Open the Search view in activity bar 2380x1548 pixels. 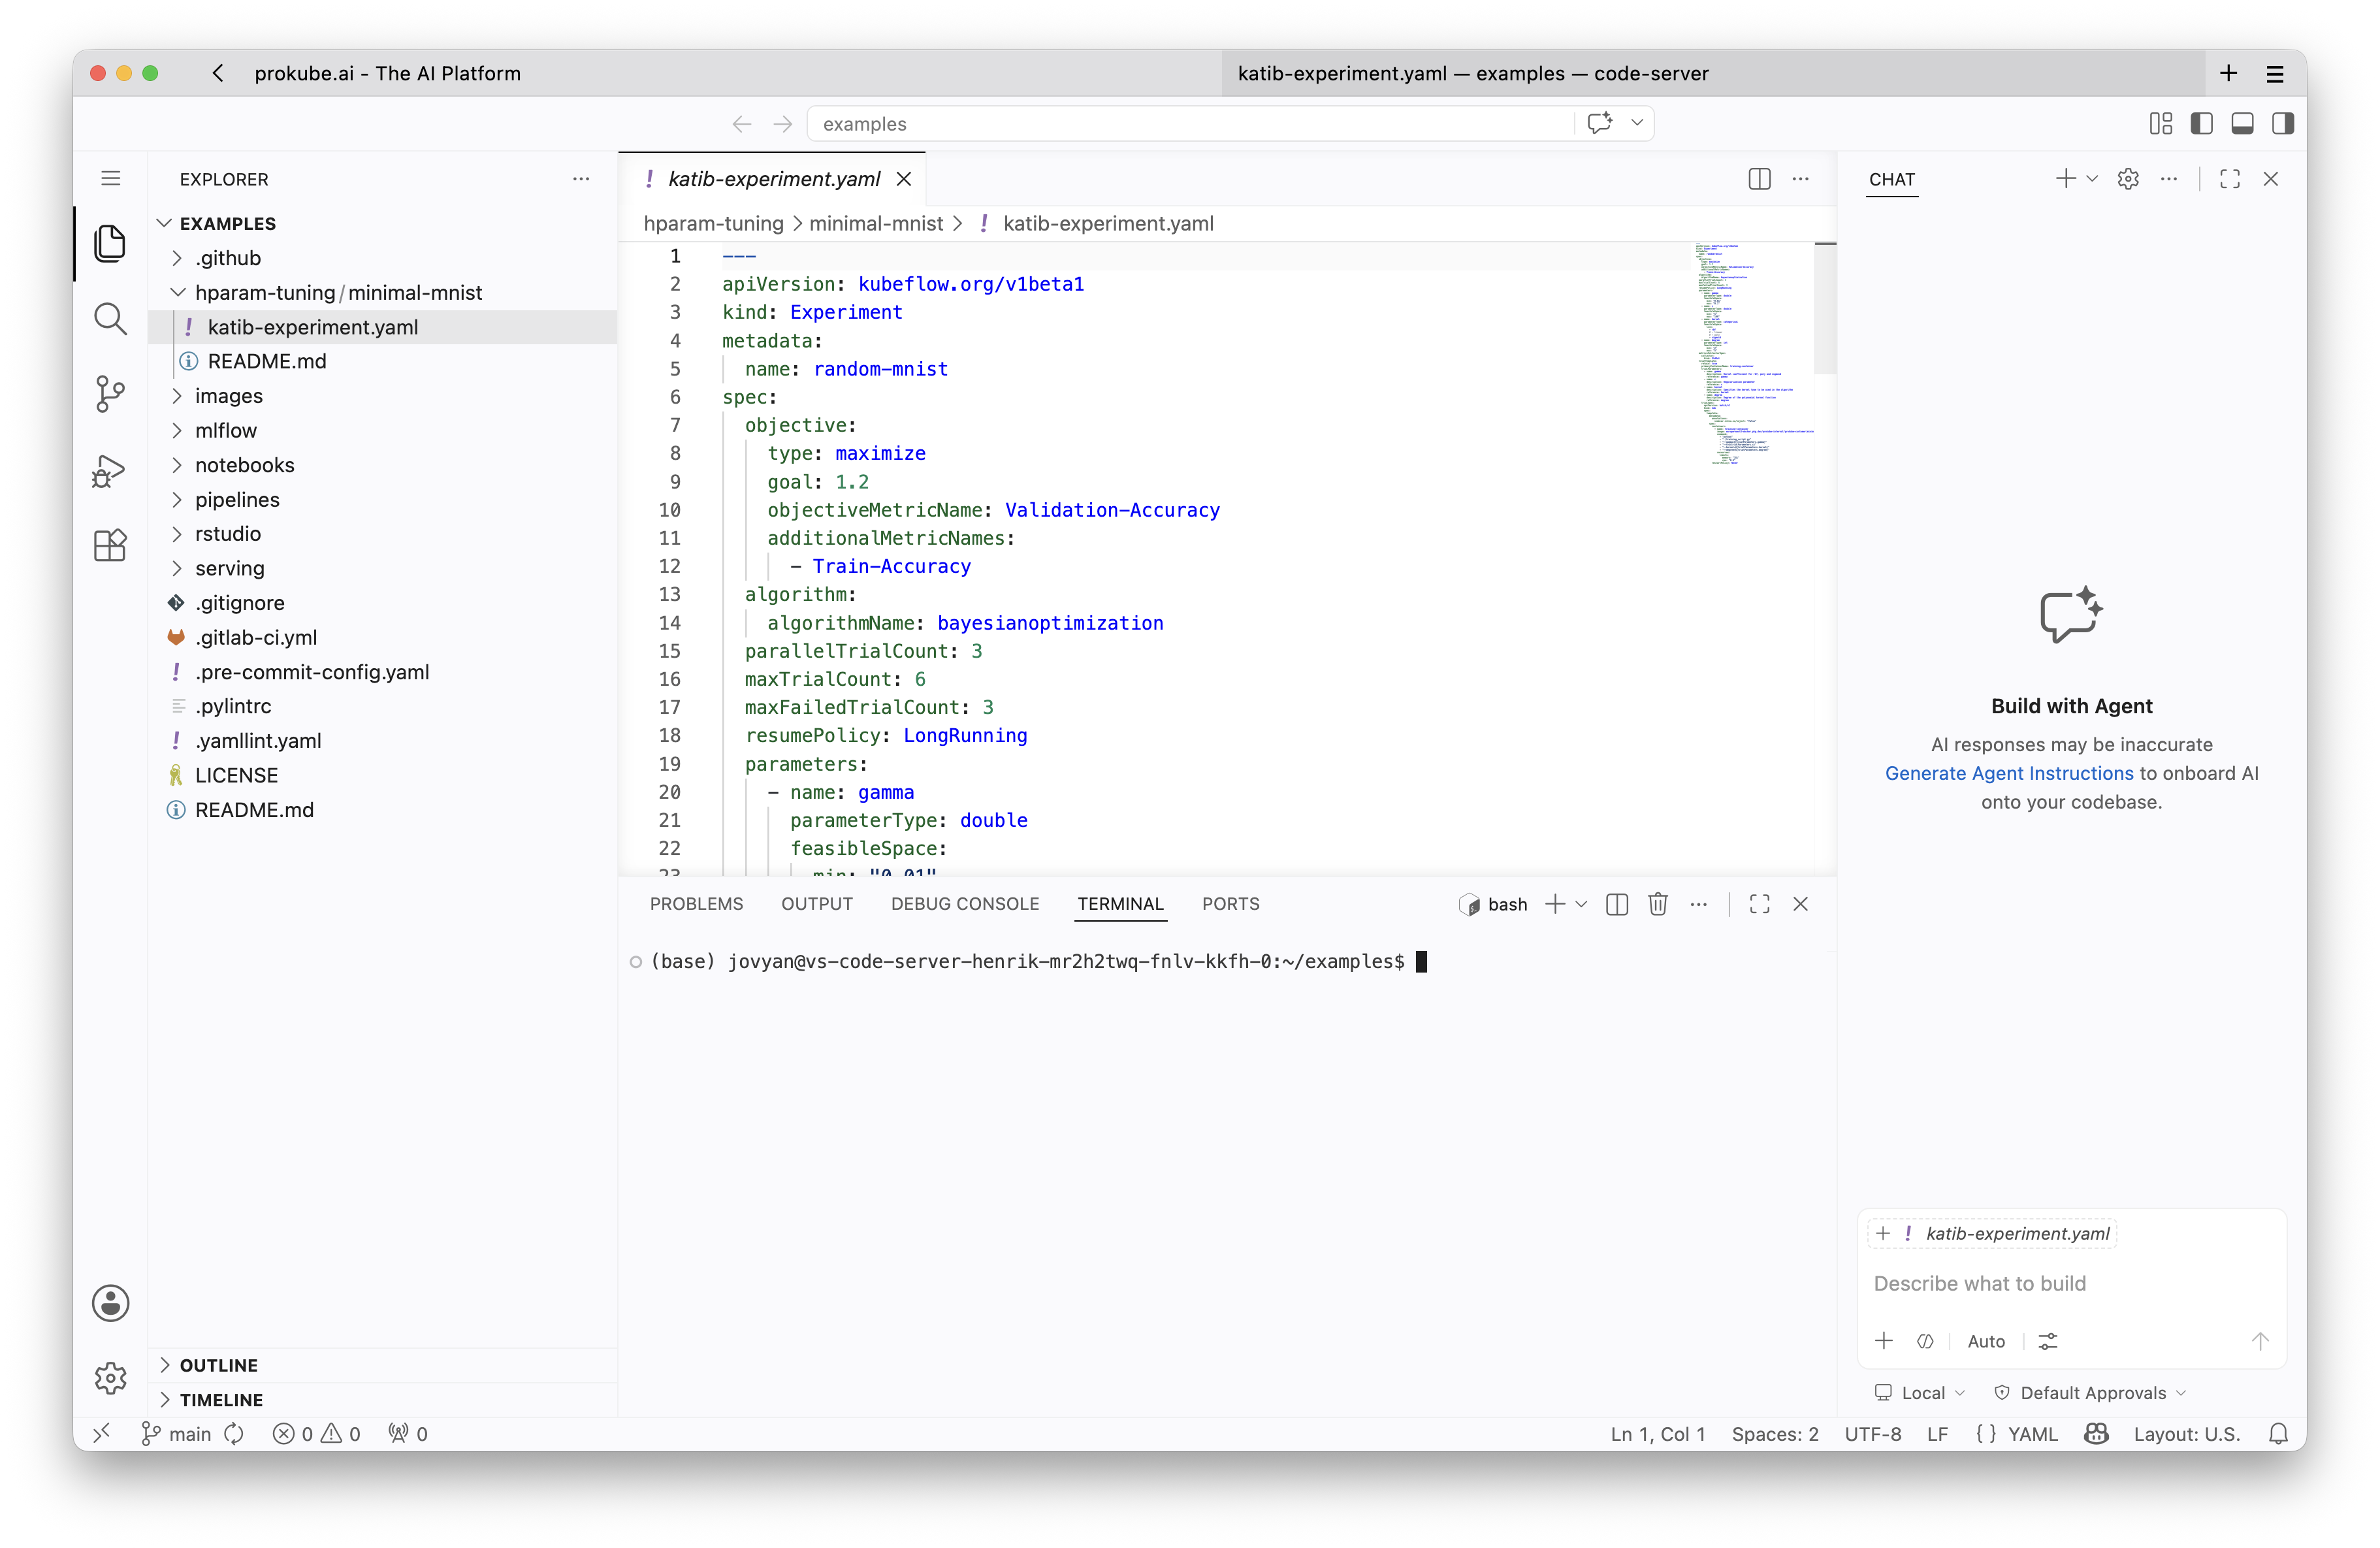click(x=110, y=319)
